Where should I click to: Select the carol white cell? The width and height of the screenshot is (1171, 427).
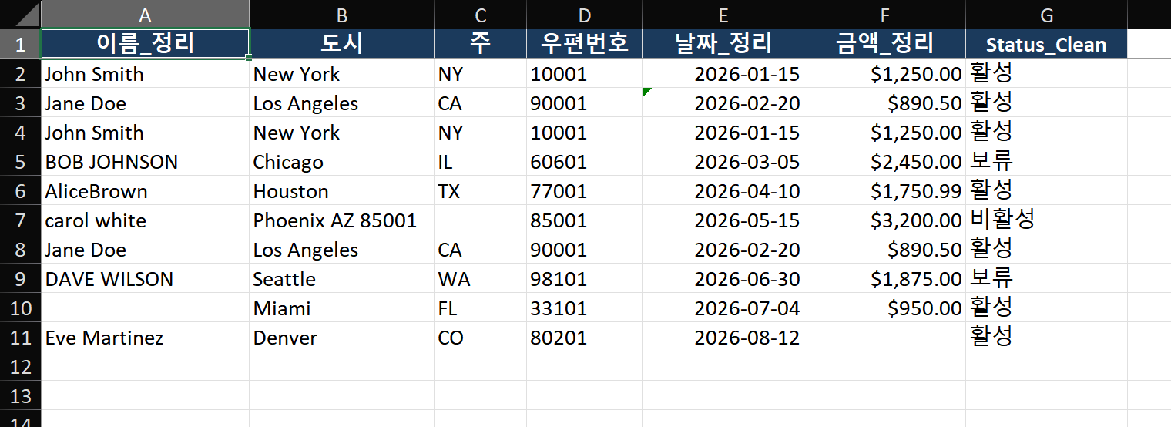click(145, 220)
